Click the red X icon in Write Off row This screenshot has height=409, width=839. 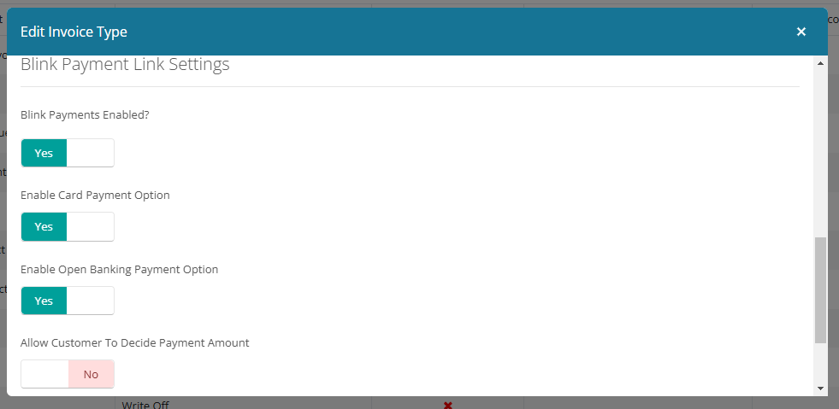[448, 406]
